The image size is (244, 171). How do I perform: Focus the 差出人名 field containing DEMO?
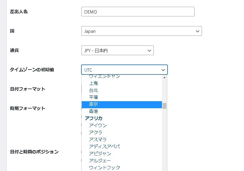138,12
